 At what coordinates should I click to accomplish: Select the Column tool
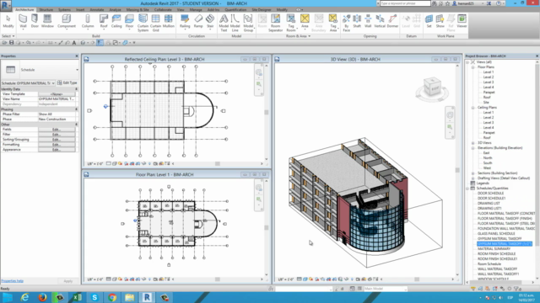(88, 21)
